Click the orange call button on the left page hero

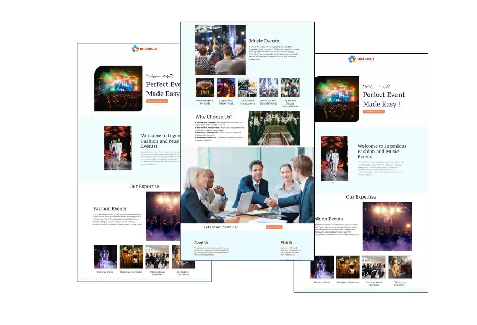click(157, 101)
